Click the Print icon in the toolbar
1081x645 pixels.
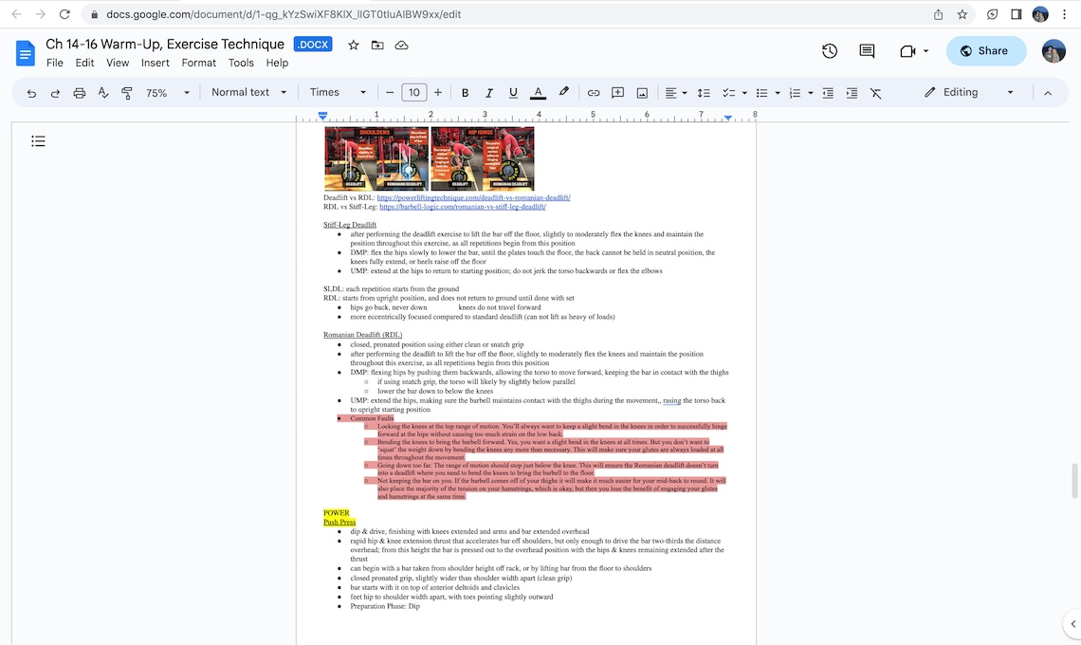[80, 92]
